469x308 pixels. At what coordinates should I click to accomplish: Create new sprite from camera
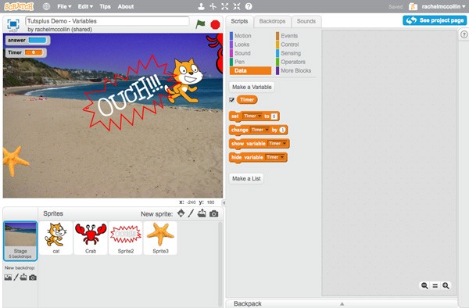[213, 213]
